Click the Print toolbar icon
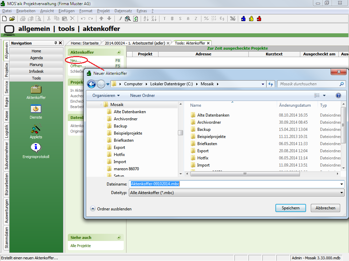349x261 pixels. [23, 19]
